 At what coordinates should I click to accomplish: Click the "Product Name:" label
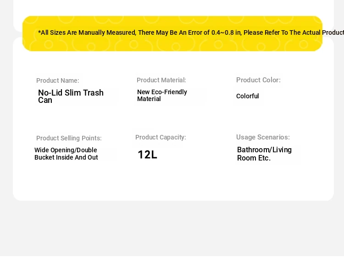click(58, 80)
